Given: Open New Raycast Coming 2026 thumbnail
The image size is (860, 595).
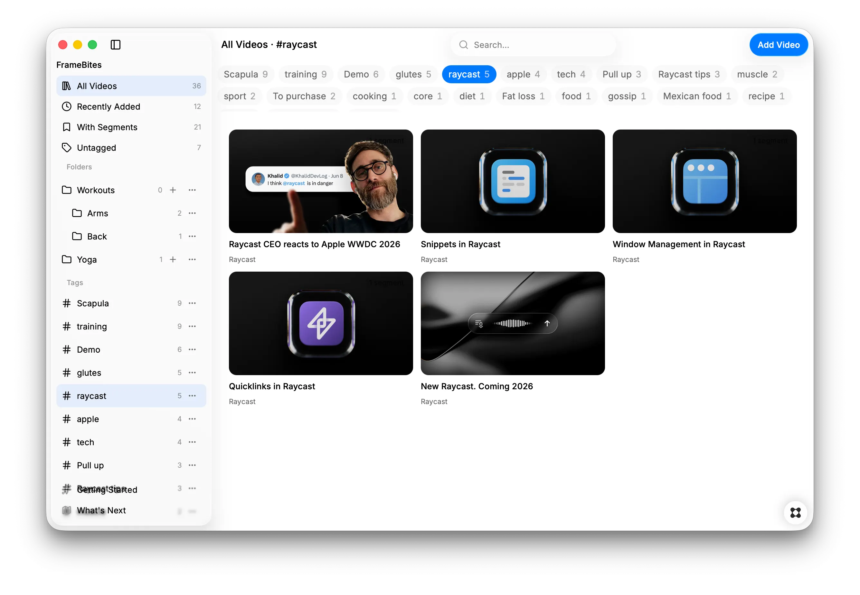Looking at the screenshot, I should click(513, 323).
